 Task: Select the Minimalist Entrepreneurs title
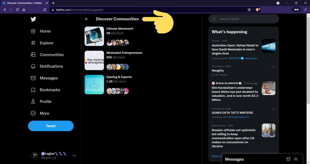point(125,53)
